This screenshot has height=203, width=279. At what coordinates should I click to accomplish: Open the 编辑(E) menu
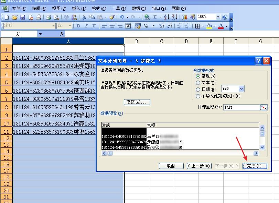39,9
